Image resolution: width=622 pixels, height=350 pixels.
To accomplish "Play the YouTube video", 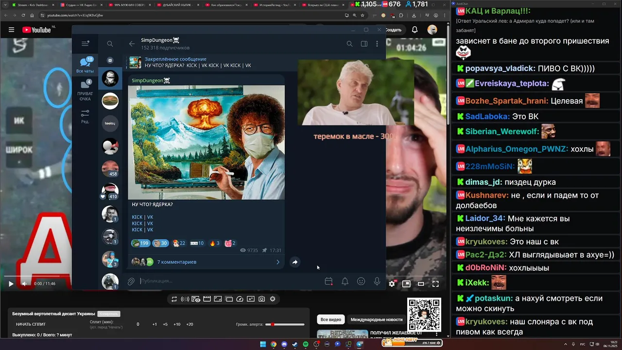I will 11,283.
